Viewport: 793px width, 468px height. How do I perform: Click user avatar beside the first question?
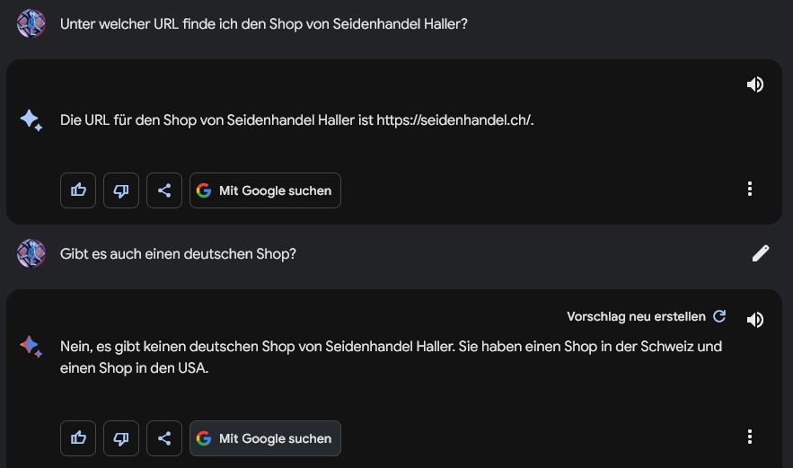click(31, 23)
